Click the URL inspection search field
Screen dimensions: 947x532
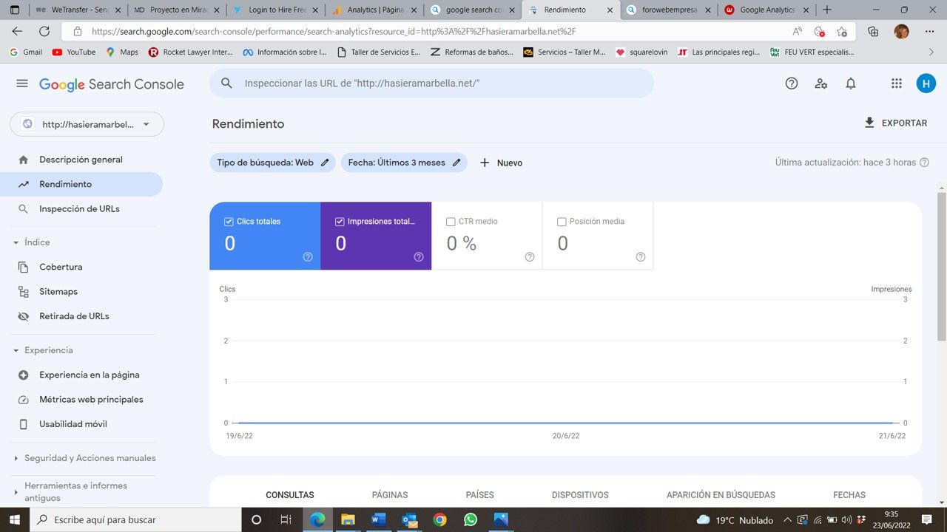coord(431,83)
